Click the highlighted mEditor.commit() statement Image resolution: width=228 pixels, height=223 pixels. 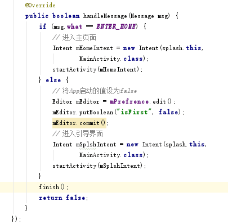tap(79, 123)
